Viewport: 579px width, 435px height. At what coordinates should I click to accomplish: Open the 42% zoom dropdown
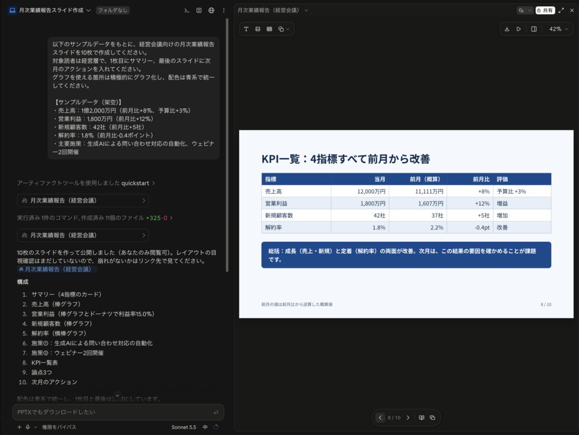point(558,29)
